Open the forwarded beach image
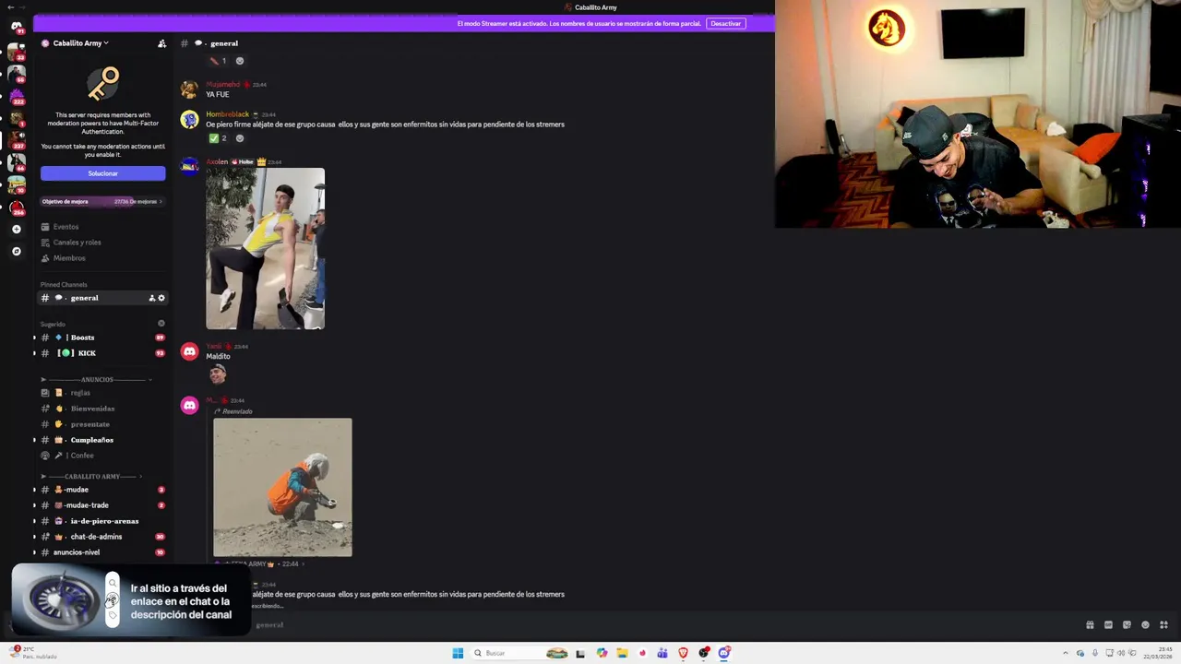 click(x=282, y=487)
